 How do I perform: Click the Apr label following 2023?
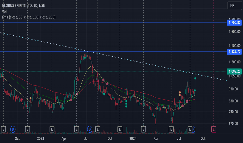coord(64,139)
